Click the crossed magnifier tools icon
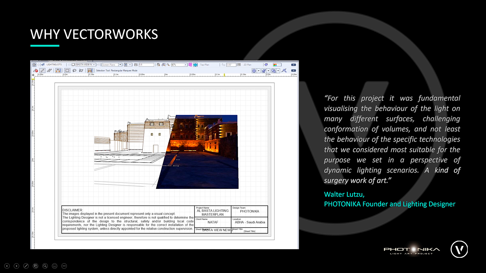This screenshot has height=273, width=486. [x=284, y=71]
